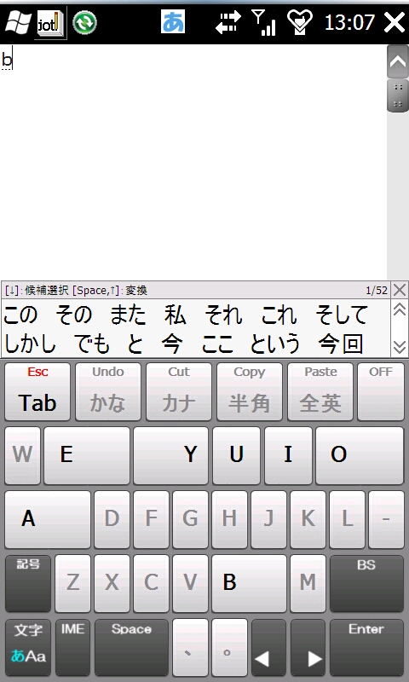Tap the hyphen key
Image resolution: width=409 pixels, height=682 pixels.
point(386,519)
